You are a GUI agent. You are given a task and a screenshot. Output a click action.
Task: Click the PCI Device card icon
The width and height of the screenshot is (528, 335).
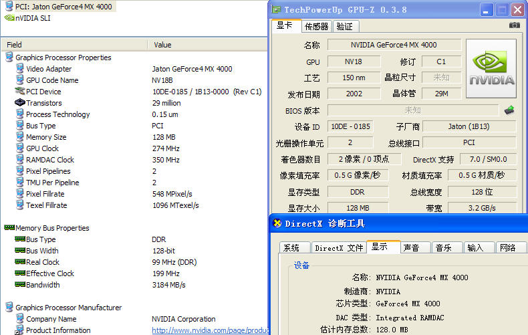pyautogui.click(x=20, y=91)
